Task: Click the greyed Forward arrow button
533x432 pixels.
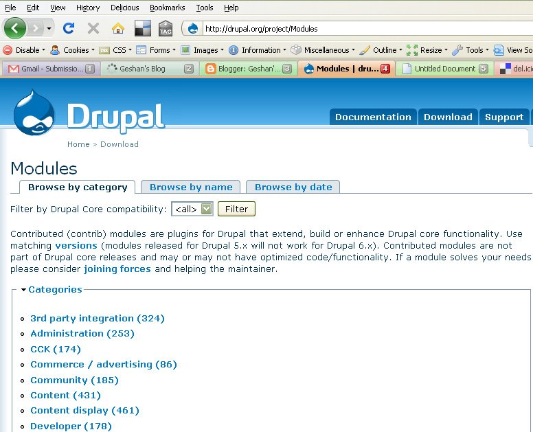Action: [35, 29]
